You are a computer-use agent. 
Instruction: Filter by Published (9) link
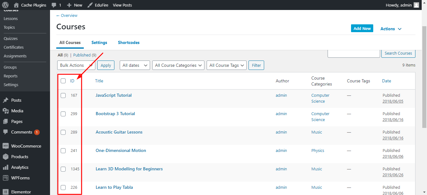pyautogui.click(x=85, y=55)
